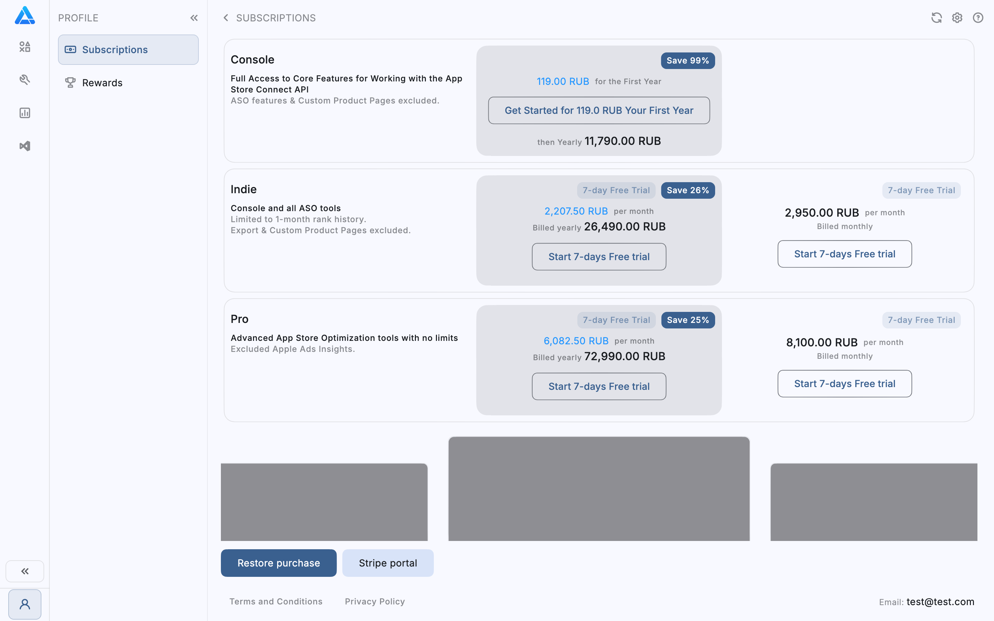Start Pro monthly 7-days free trial
This screenshot has width=994, height=621.
[x=845, y=384]
